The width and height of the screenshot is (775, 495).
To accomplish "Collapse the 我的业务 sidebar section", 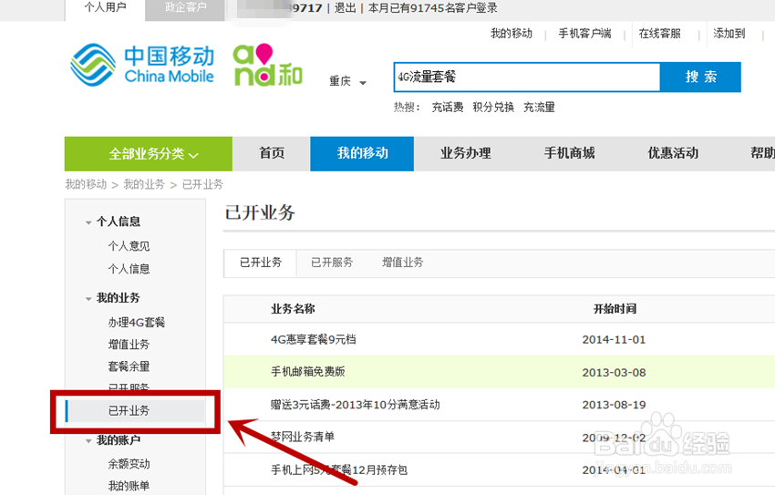I will pyautogui.click(x=113, y=298).
